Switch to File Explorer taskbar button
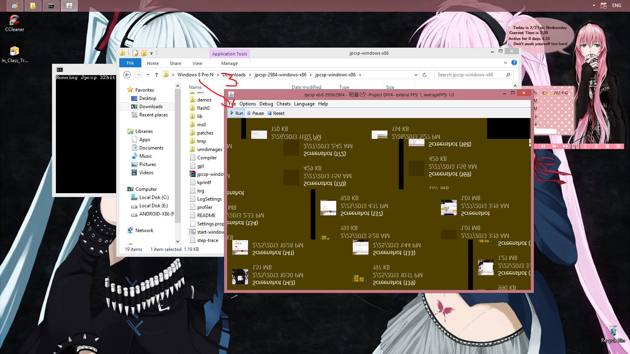The height and width of the screenshot is (354, 630). [33, 6]
